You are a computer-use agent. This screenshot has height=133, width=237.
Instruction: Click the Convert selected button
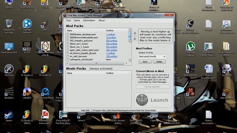[x=153, y=87]
